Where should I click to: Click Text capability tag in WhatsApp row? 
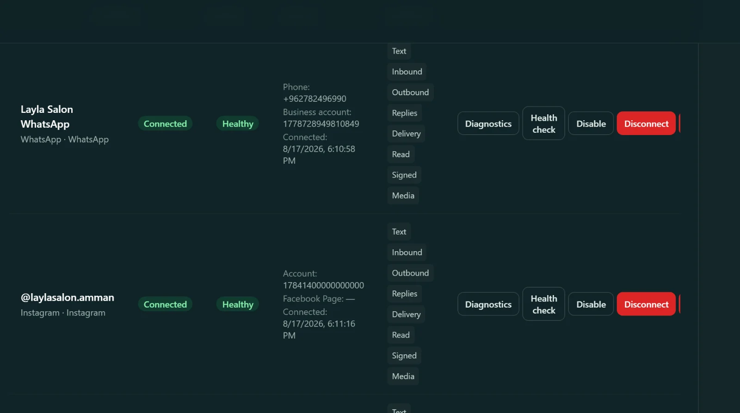[x=399, y=51]
